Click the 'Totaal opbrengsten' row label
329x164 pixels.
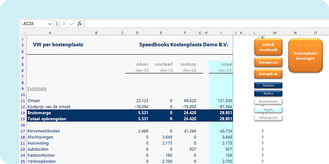pyautogui.click(x=47, y=119)
